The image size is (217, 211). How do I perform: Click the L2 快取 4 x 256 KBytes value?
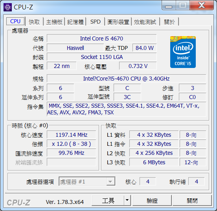[x=154, y=153]
